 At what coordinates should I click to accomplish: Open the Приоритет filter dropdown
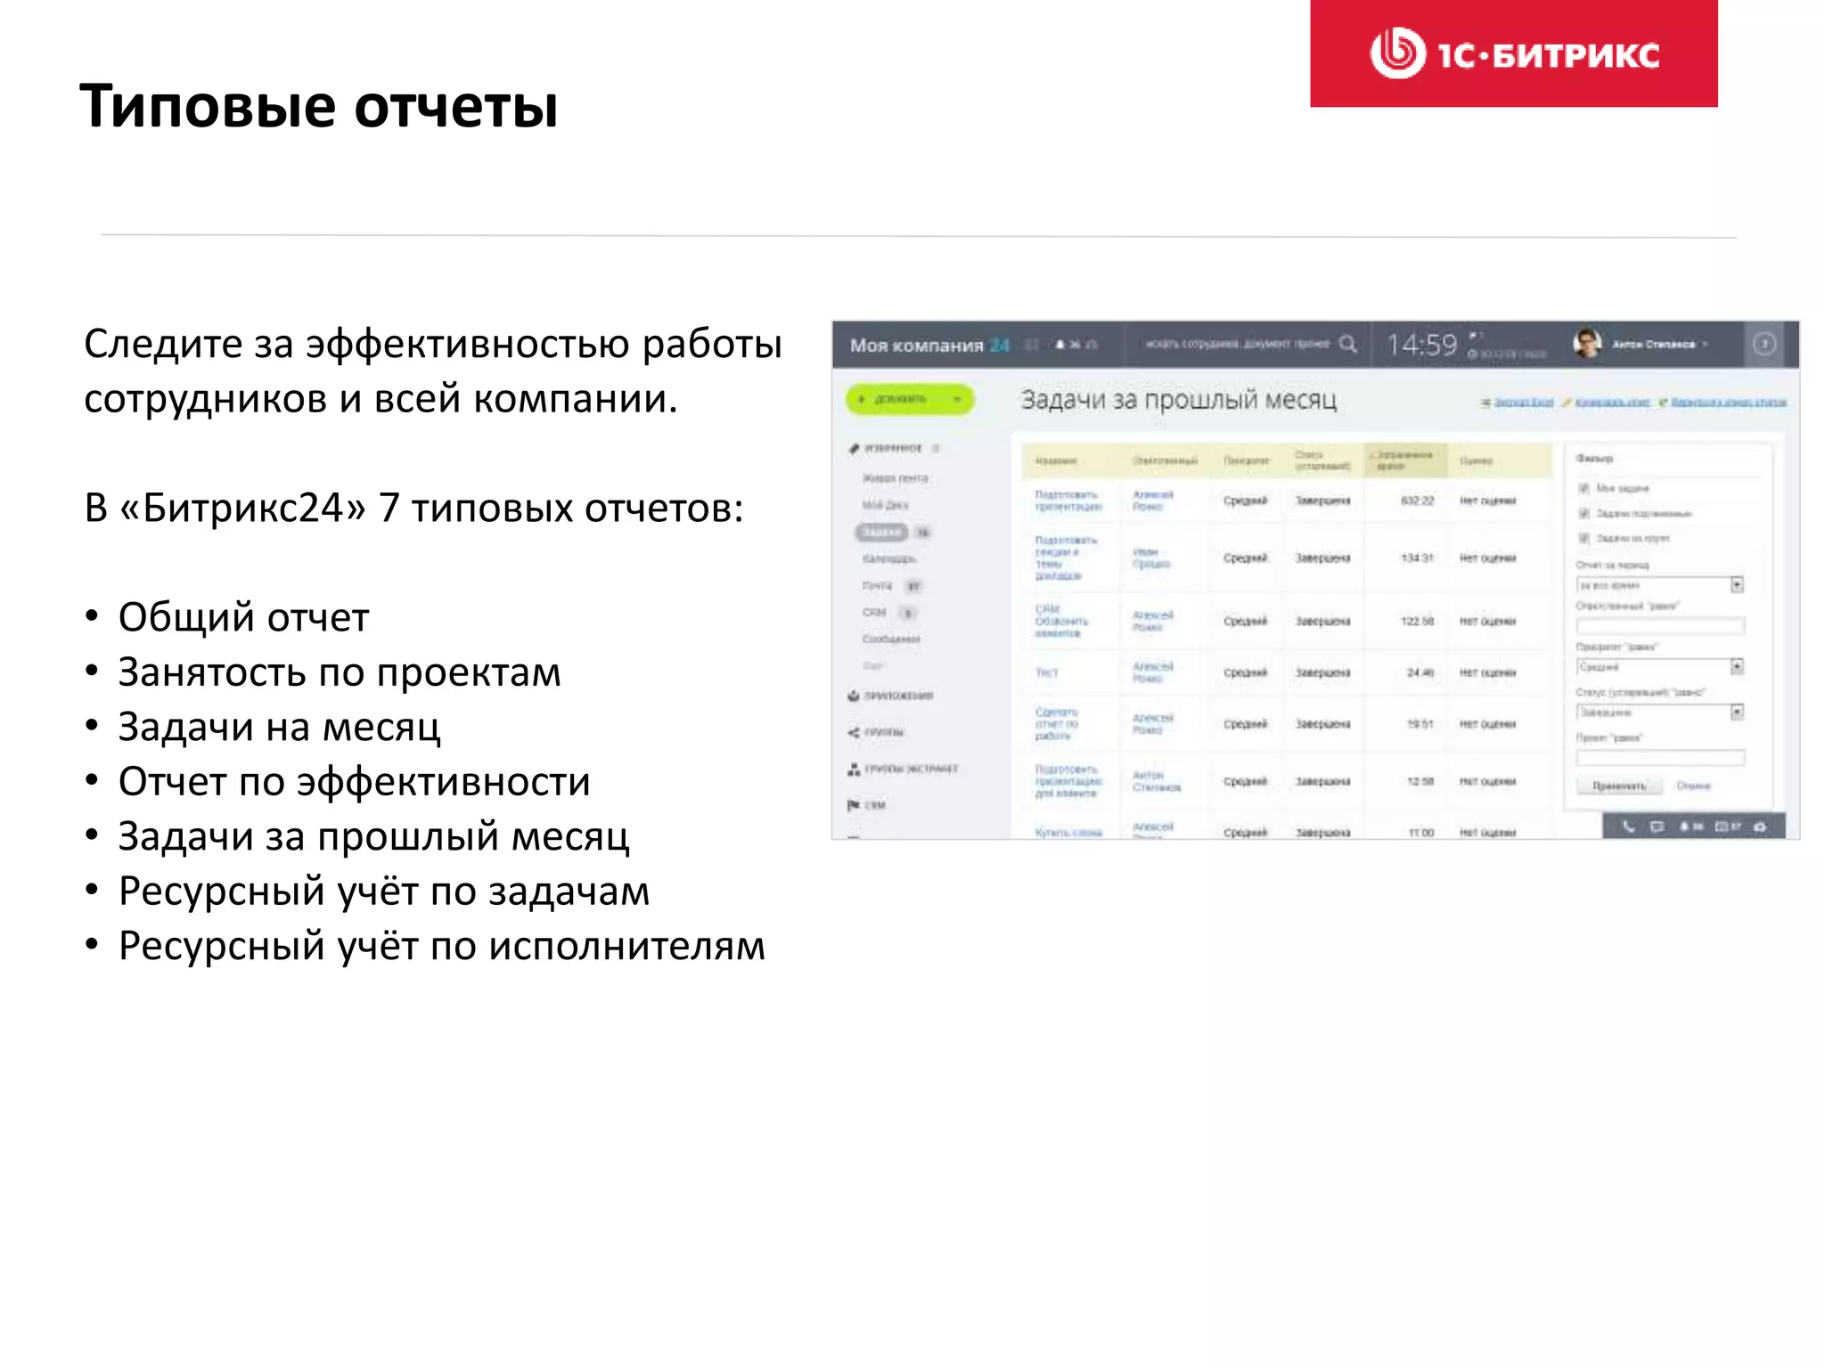coord(1659,667)
